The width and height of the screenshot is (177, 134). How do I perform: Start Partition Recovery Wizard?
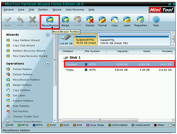point(26,51)
